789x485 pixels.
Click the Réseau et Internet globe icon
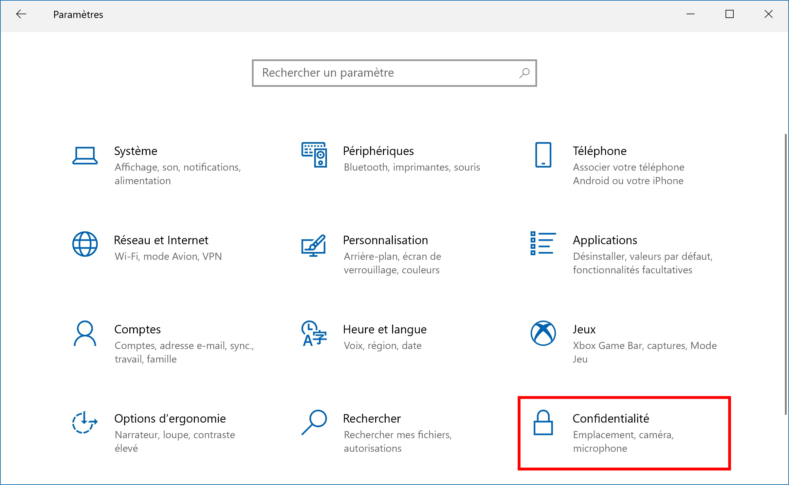pos(85,244)
